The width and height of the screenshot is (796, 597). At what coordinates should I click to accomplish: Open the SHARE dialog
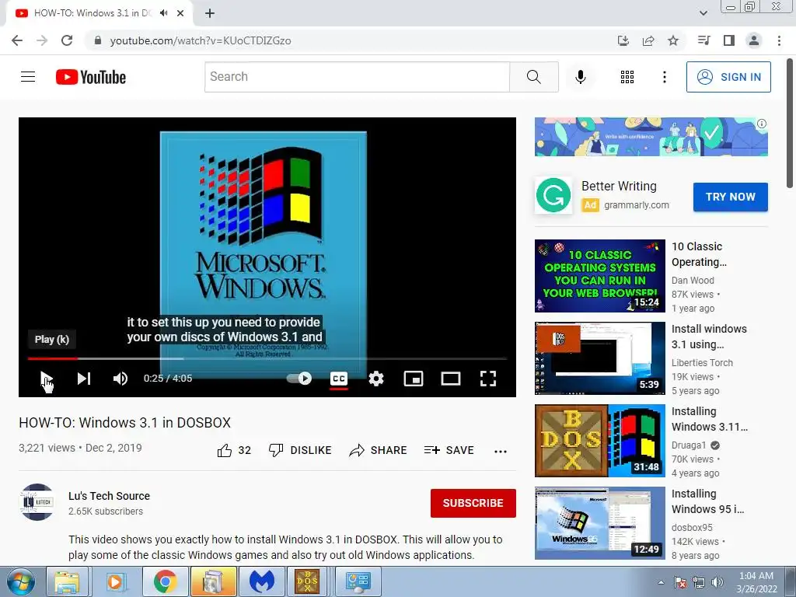(x=379, y=450)
